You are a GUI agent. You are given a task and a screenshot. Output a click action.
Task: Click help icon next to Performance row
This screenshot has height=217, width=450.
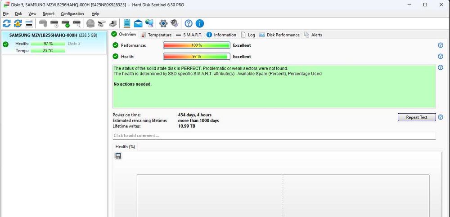[441, 45]
